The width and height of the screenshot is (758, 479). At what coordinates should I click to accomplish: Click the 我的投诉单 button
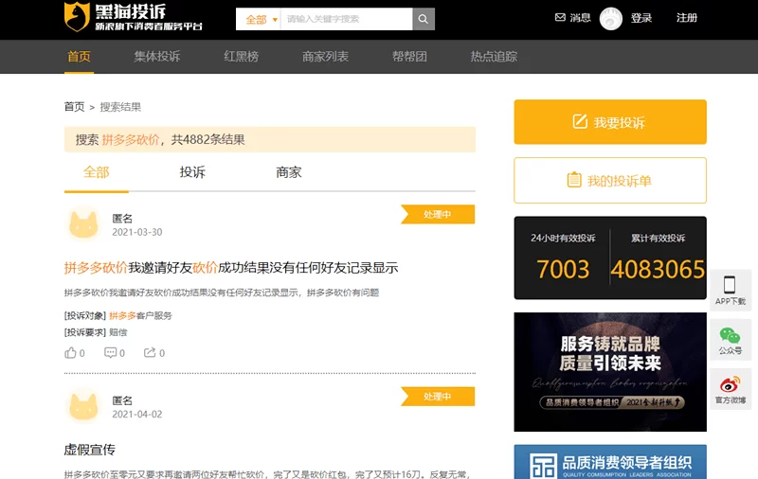click(609, 180)
